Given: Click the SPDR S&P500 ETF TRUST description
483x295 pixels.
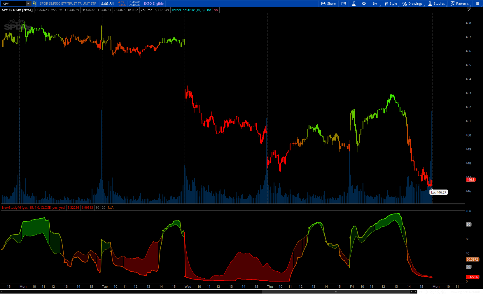Looking at the screenshot, I should tap(68, 3).
